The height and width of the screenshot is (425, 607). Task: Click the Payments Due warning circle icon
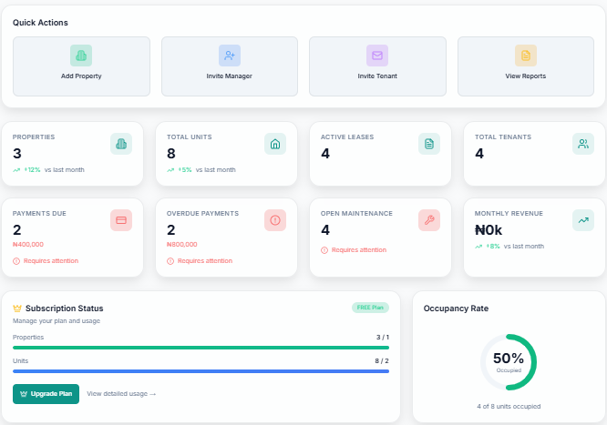coord(16,261)
